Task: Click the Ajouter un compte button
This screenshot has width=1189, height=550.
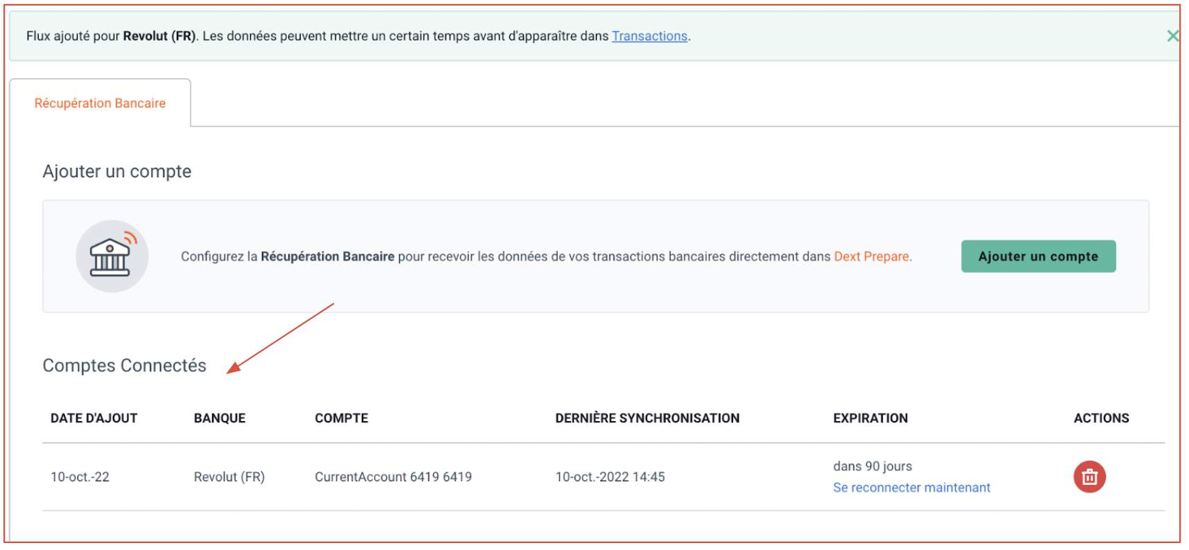Action: pyautogui.click(x=1038, y=256)
